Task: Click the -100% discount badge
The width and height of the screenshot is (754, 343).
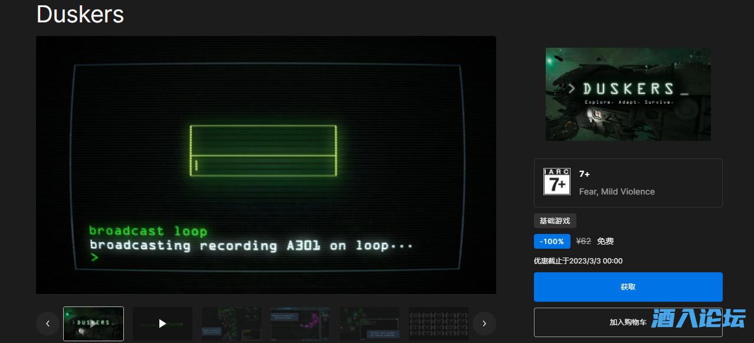Action: click(x=552, y=241)
